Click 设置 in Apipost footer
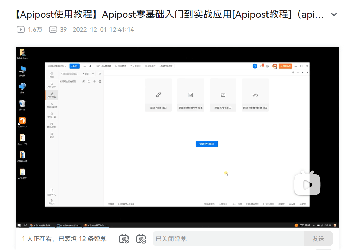This screenshot has width=351, height=250. (292, 204)
